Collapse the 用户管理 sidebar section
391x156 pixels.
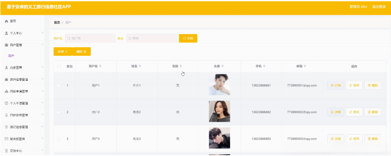[x=42, y=45]
